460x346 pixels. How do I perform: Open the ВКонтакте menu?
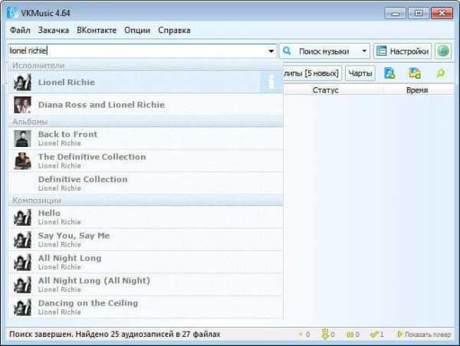(97, 30)
